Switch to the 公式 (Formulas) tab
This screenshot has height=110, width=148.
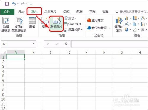[66, 12]
